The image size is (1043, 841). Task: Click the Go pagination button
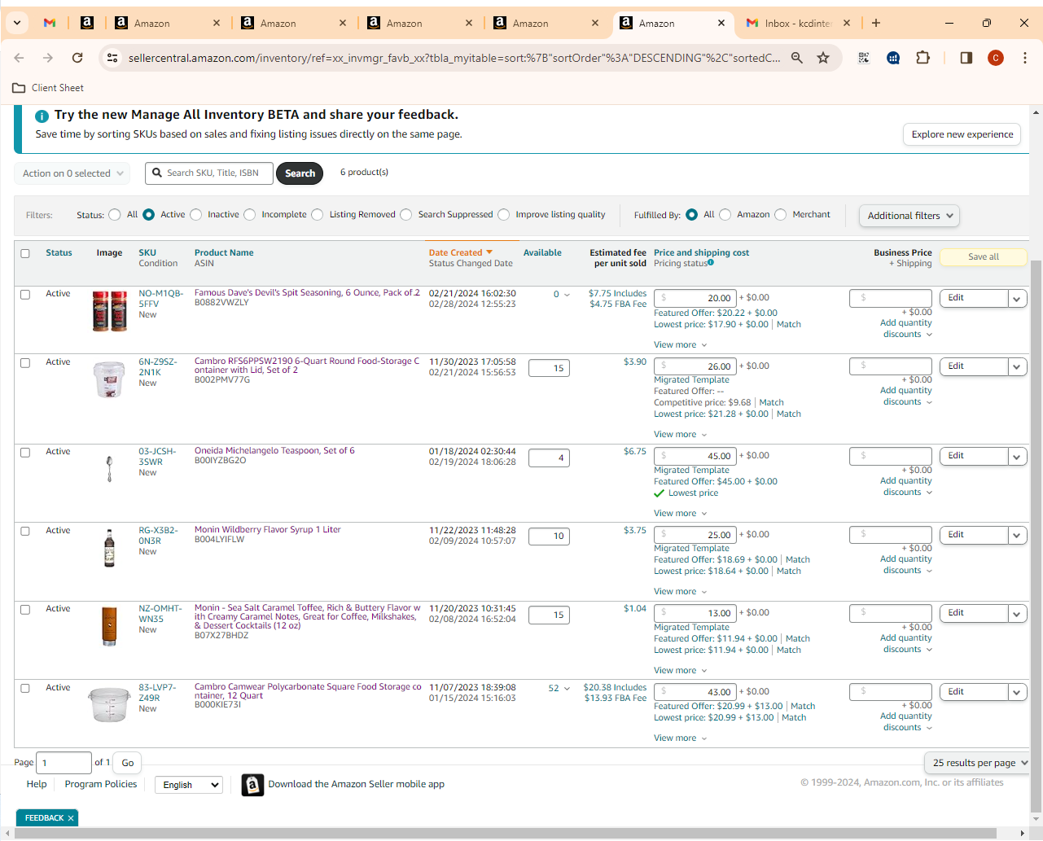click(x=128, y=763)
